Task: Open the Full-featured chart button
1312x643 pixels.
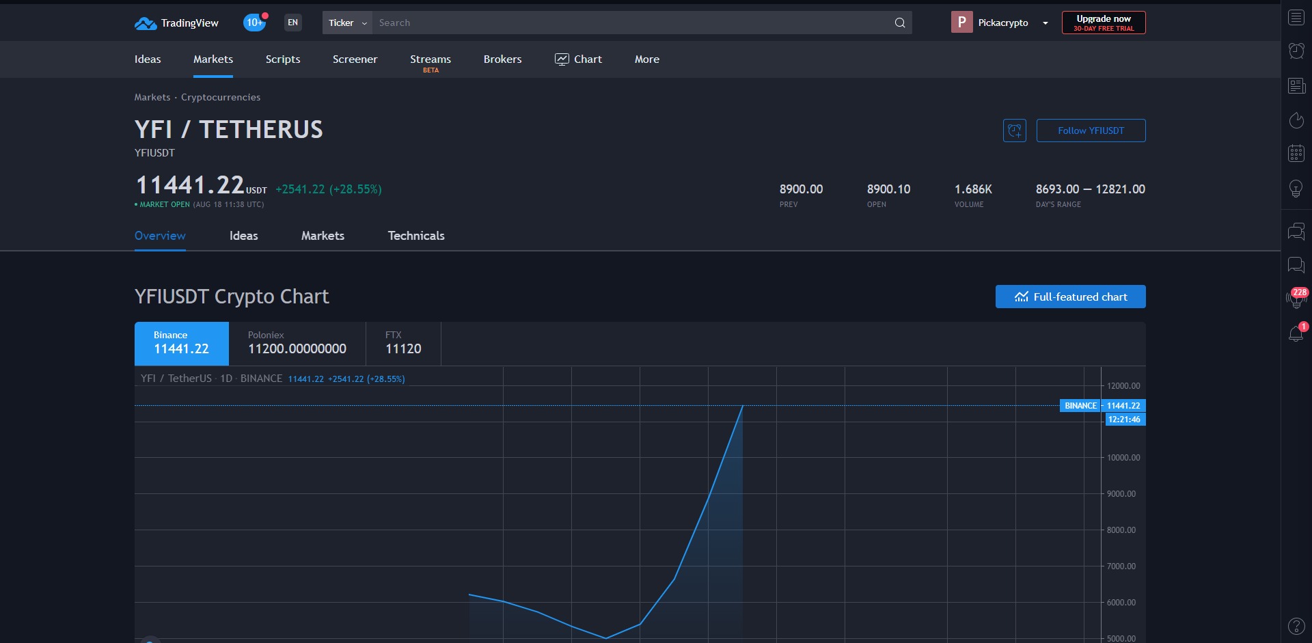Action: (x=1071, y=297)
